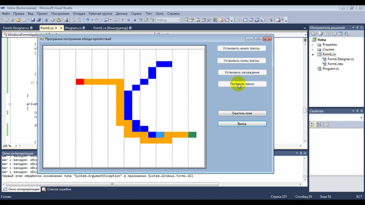Expand the Properties tree node
This screenshot has width=365, height=205.
tap(313, 45)
